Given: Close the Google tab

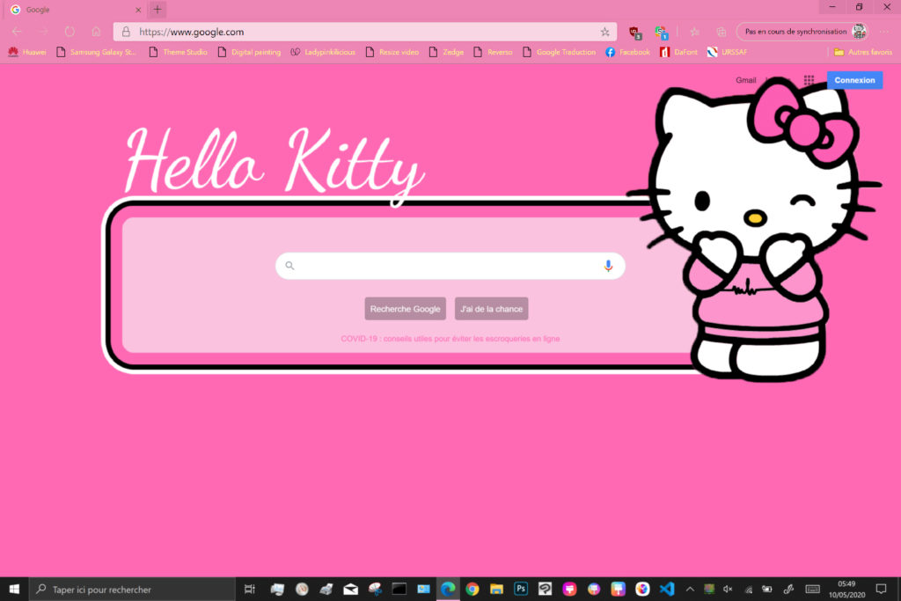Looking at the screenshot, I should tap(138, 10).
